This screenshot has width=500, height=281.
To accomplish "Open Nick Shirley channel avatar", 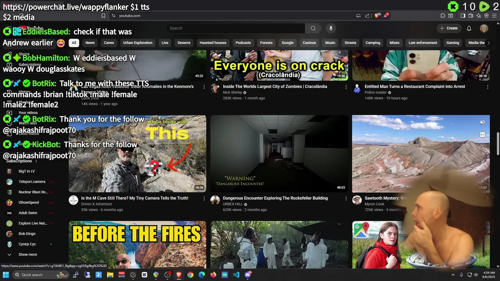I will pyautogui.click(x=215, y=89).
